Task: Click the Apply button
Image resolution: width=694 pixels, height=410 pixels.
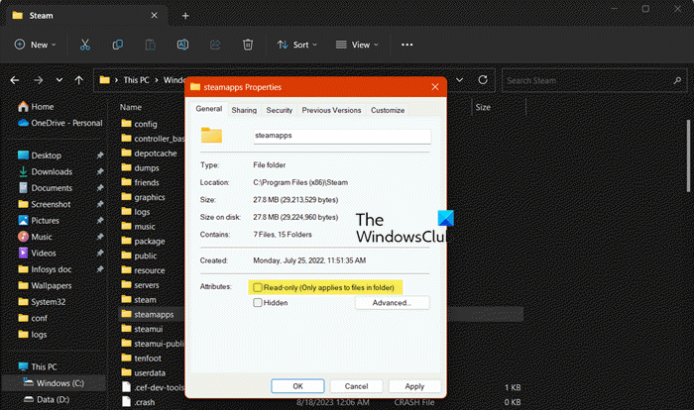Action: 414,386
